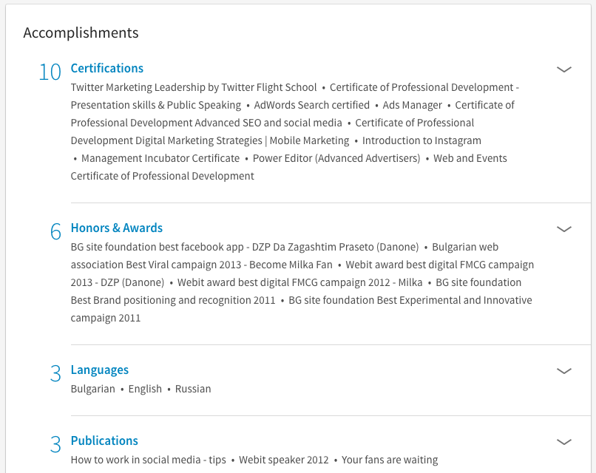The height and width of the screenshot is (473, 596).
Task: Click the Publications count number 3
Action: tap(55, 445)
